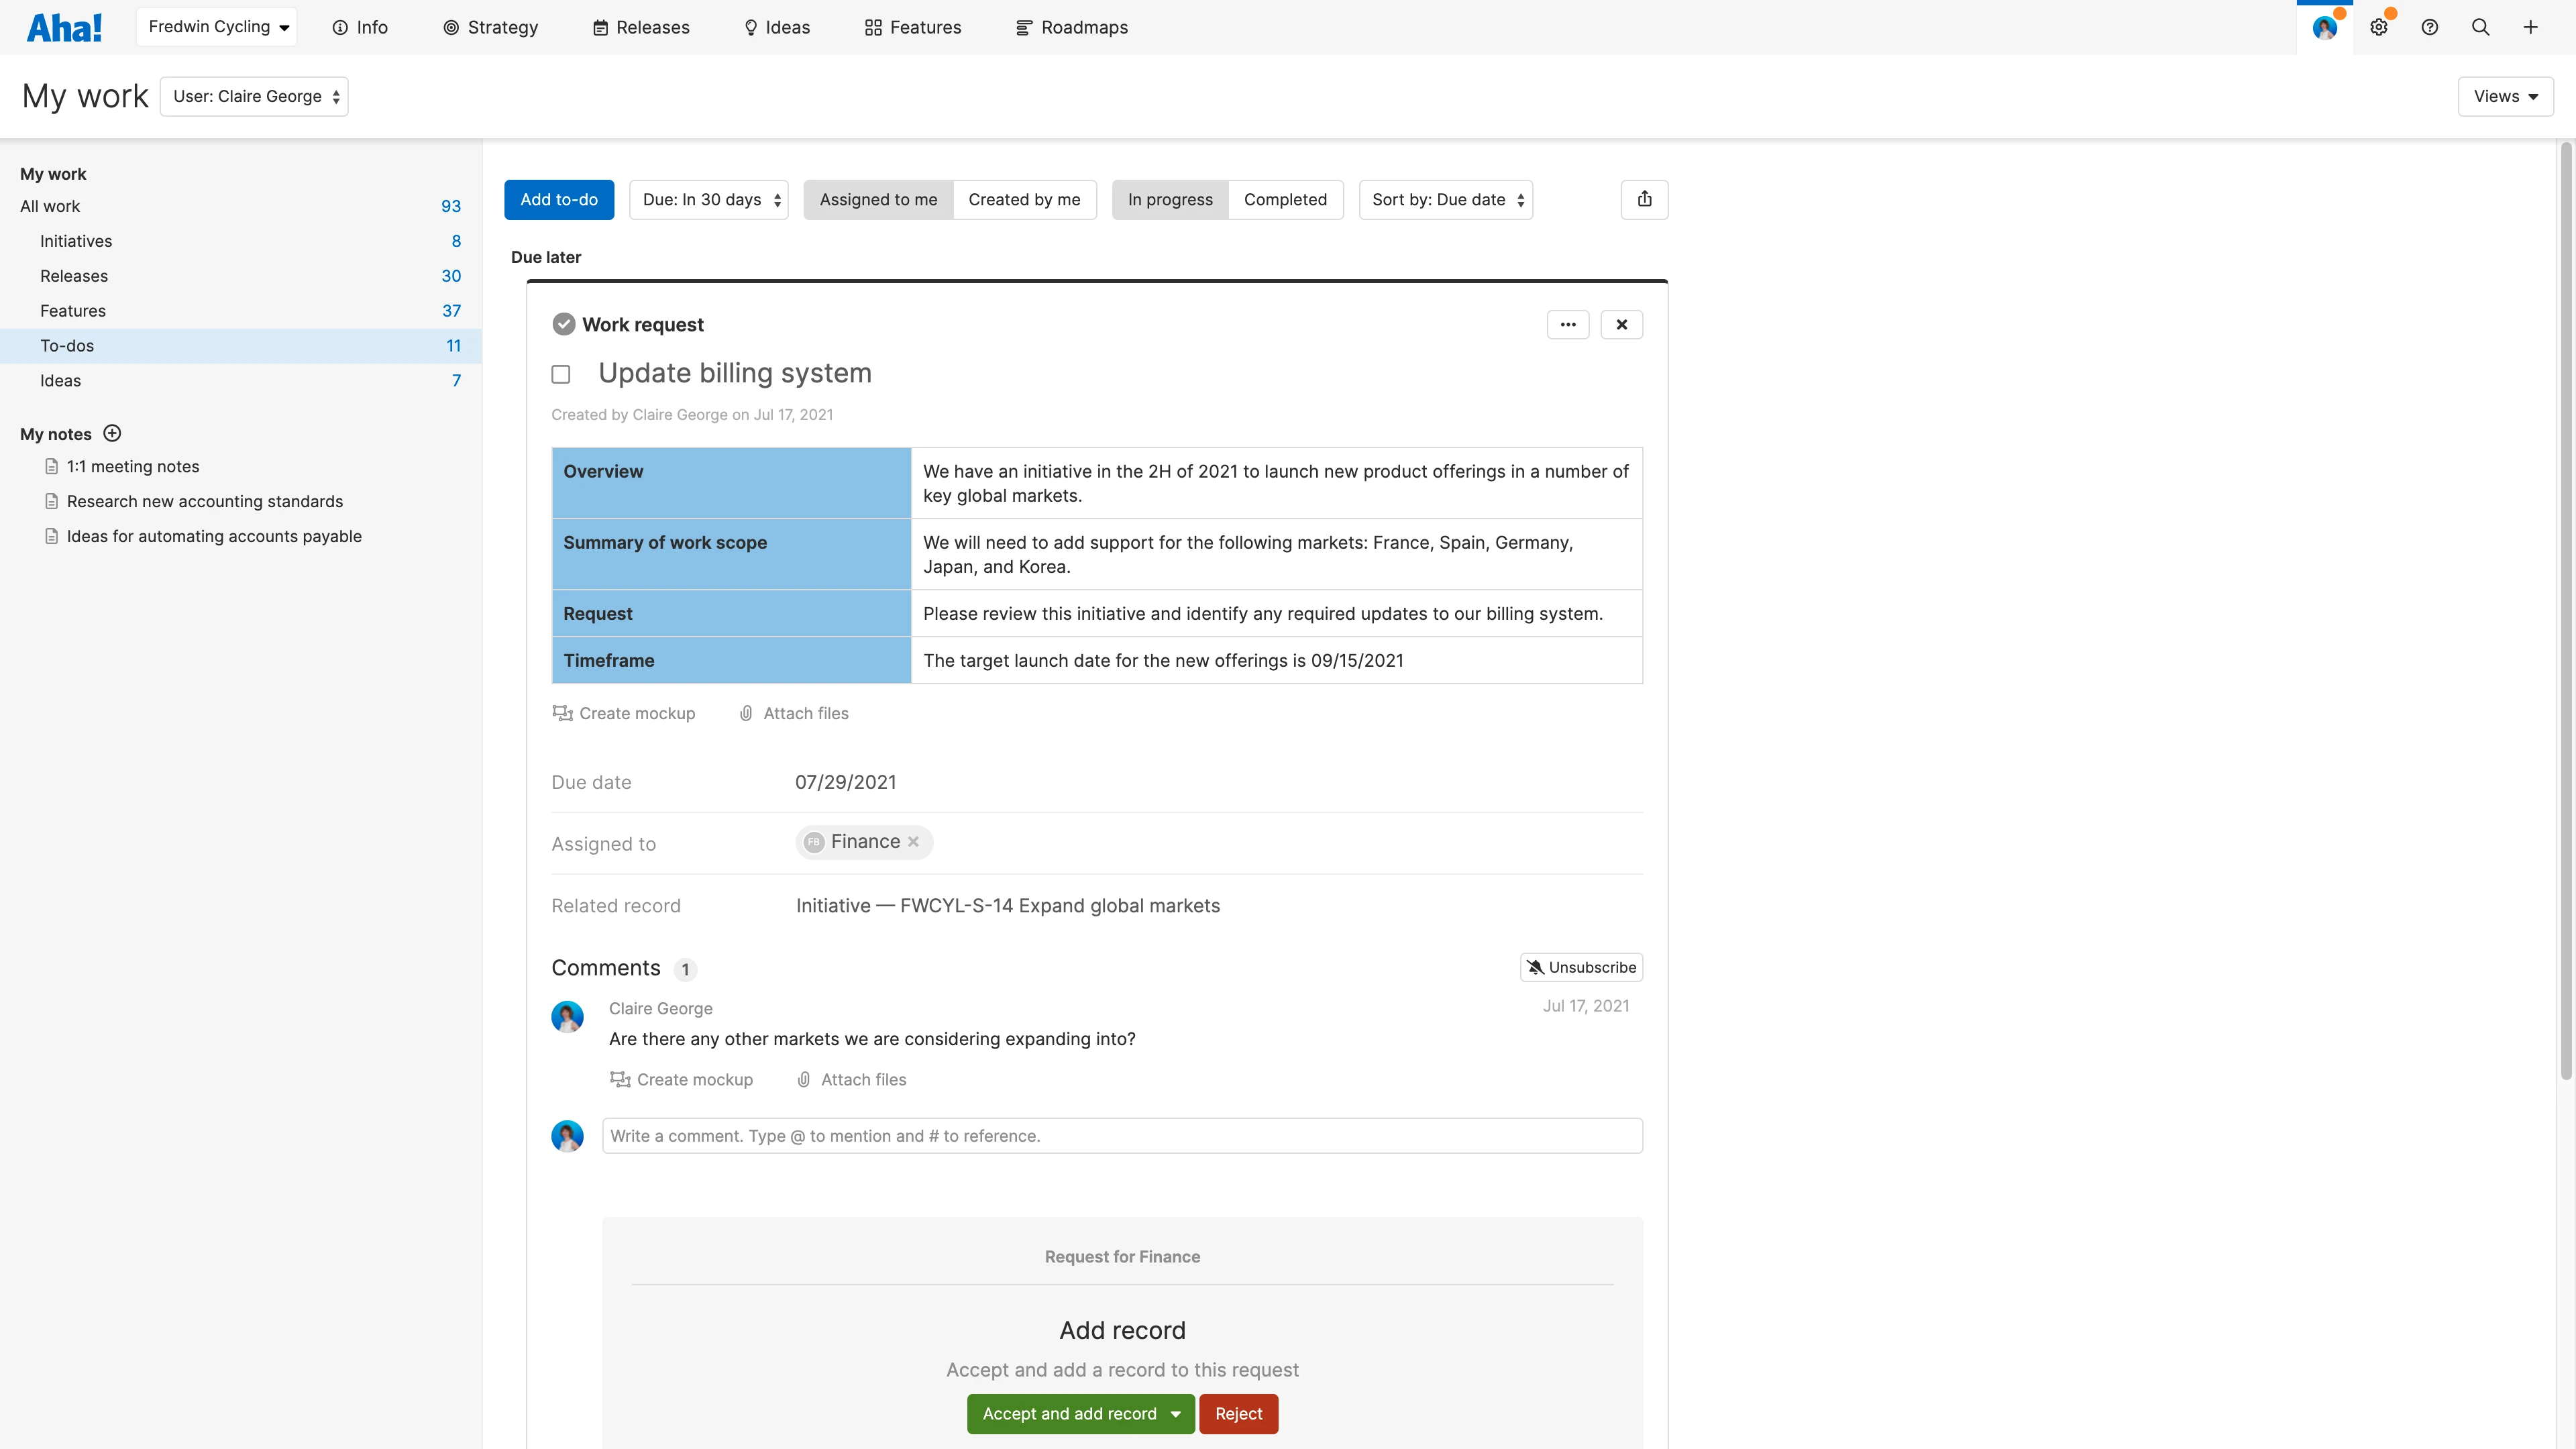This screenshot has height=1449, width=2576.
Task: Click the plus icon in top bar
Action: pyautogui.click(x=2530, y=28)
